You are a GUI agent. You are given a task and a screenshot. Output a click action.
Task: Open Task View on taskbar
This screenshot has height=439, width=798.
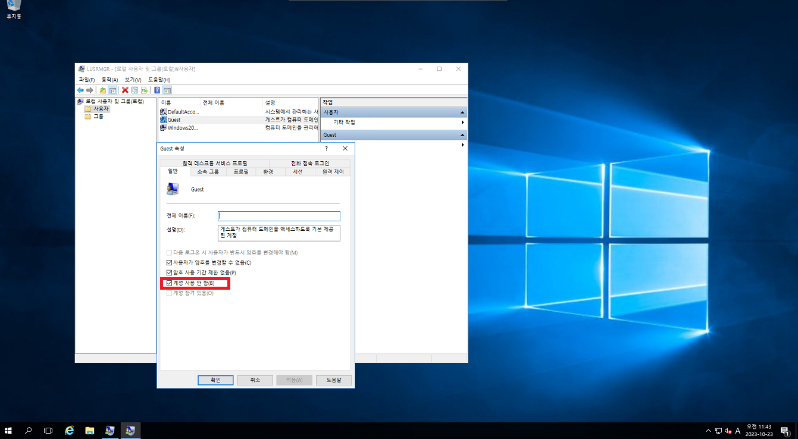tap(48, 430)
